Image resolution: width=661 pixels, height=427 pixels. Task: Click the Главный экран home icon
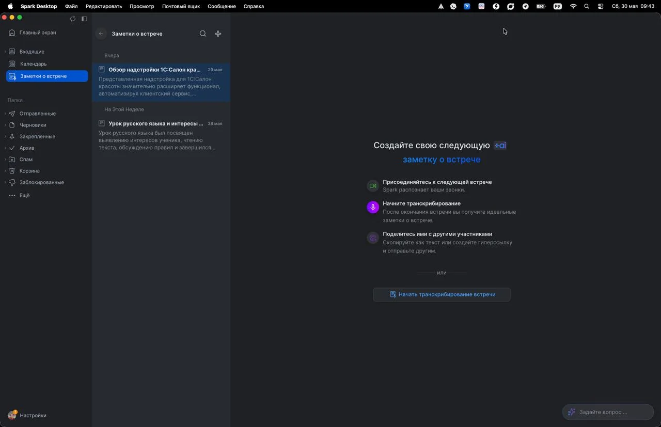point(12,33)
